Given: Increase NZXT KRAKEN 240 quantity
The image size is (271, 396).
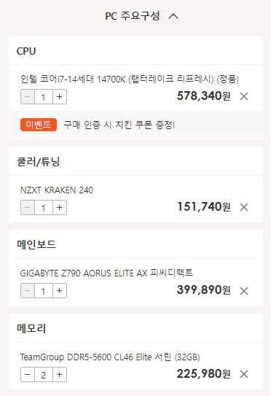Looking at the screenshot, I should coord(60,208).
